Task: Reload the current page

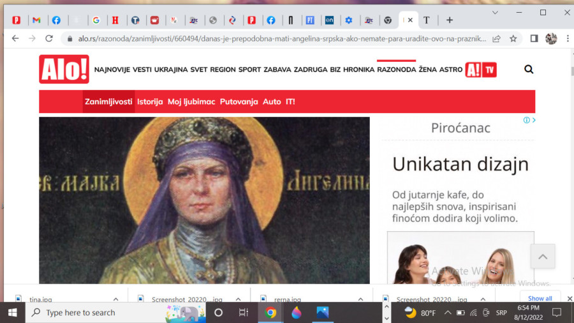Action: (49, 38)
